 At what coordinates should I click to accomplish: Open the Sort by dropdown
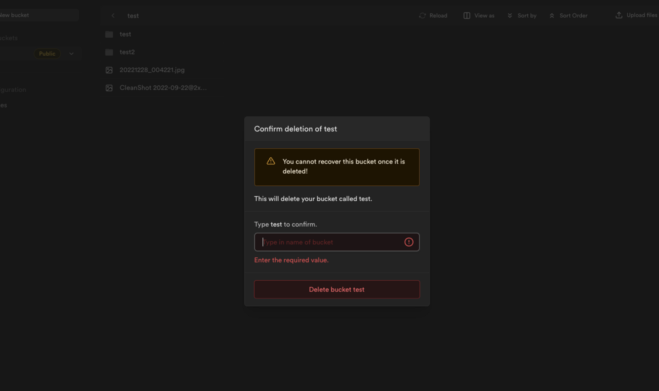pos(522,15)
